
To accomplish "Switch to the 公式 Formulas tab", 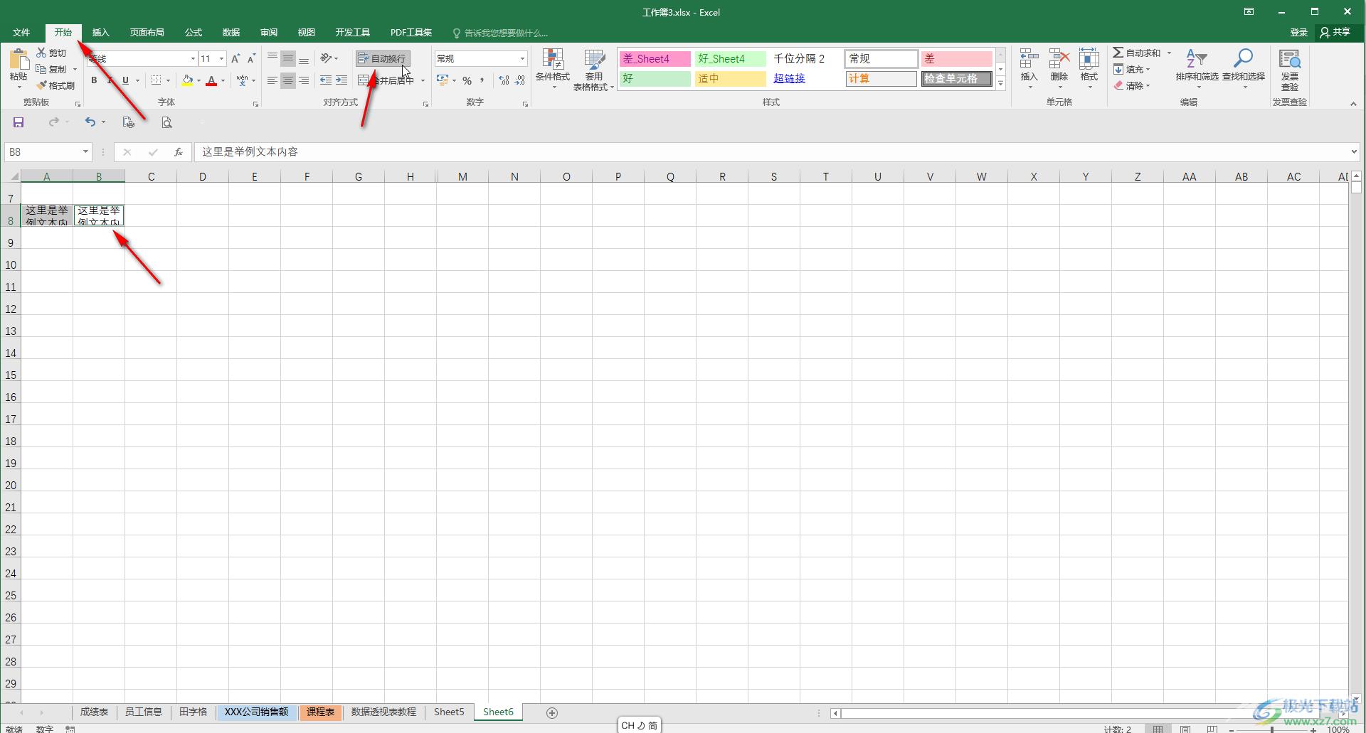I will point(194,33).
